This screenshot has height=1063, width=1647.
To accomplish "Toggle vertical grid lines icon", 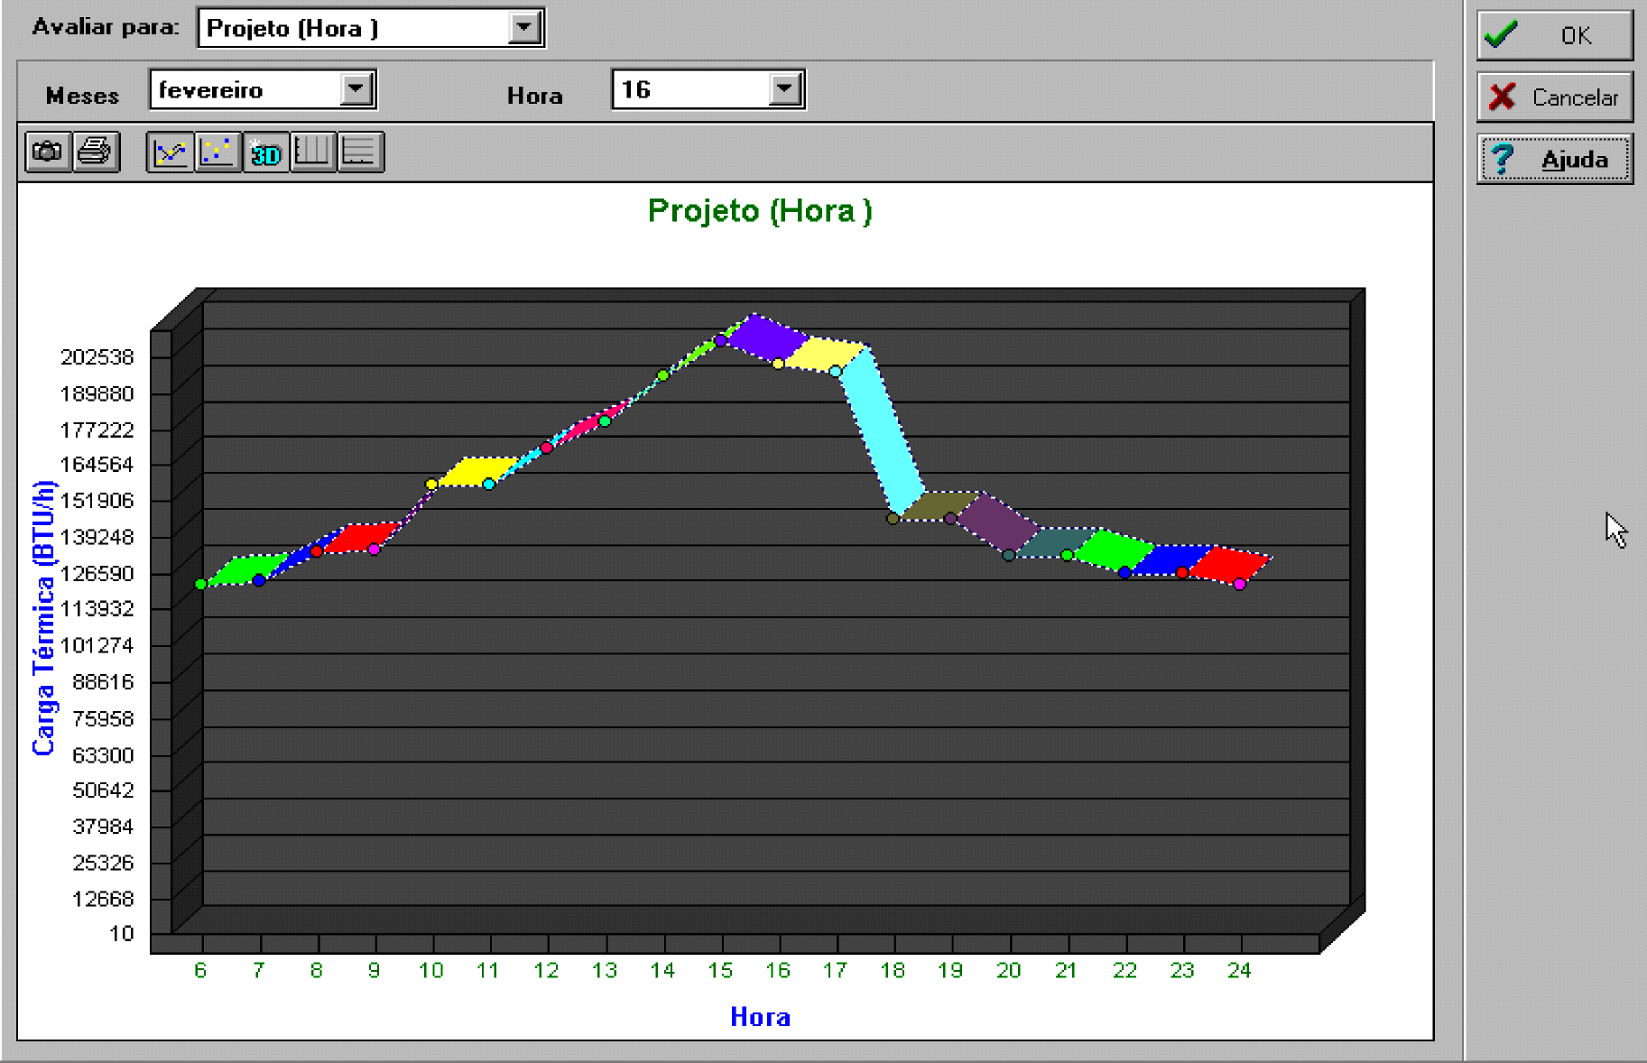I will tap(312, 152).
